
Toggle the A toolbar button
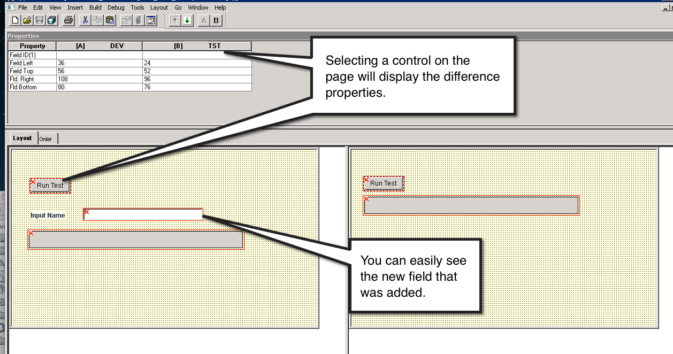204,20
